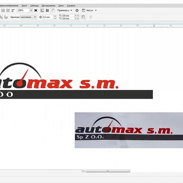Open the Инструменты menu
This screenshot has height=183, width=183.
(48, 6)
